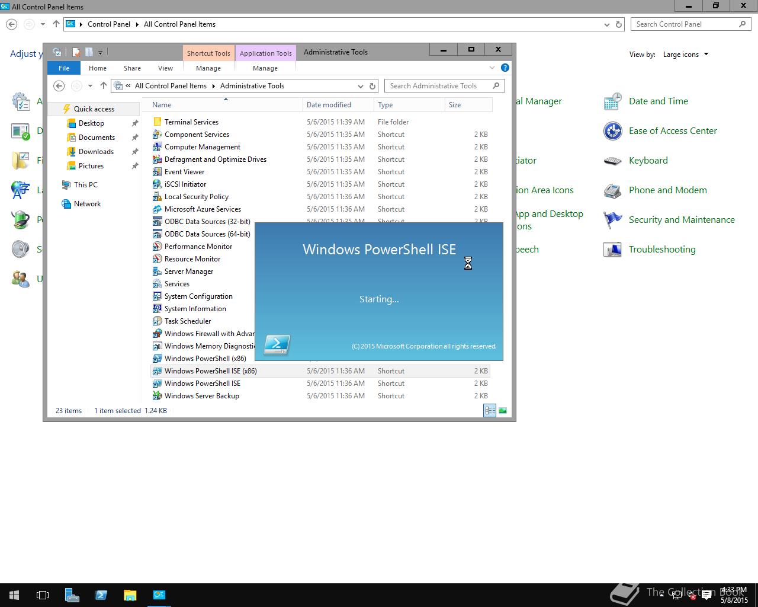Click the Search Control Panel field

coord(691,24)
